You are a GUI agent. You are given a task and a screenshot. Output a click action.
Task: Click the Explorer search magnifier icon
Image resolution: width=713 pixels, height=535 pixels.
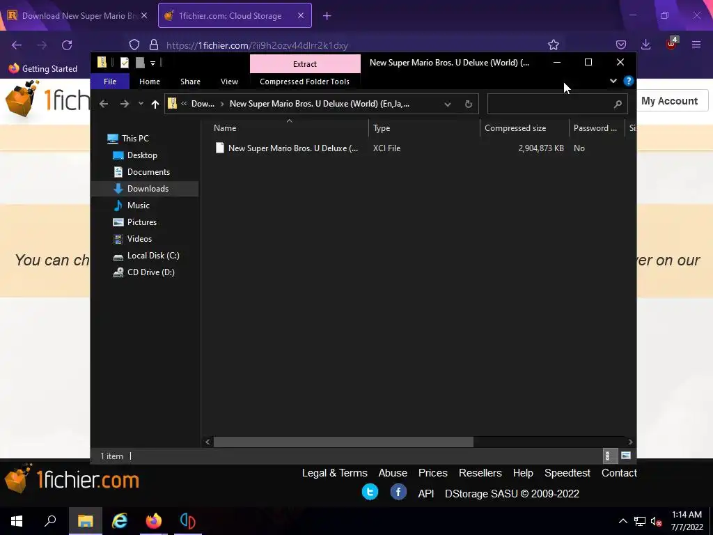click(x=618, y=104)
